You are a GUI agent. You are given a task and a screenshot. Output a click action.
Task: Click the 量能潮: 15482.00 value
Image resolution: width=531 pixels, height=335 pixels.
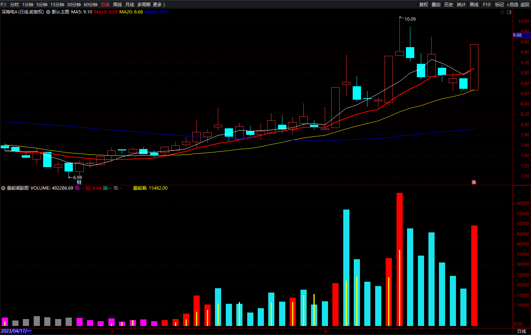(150, 188)
